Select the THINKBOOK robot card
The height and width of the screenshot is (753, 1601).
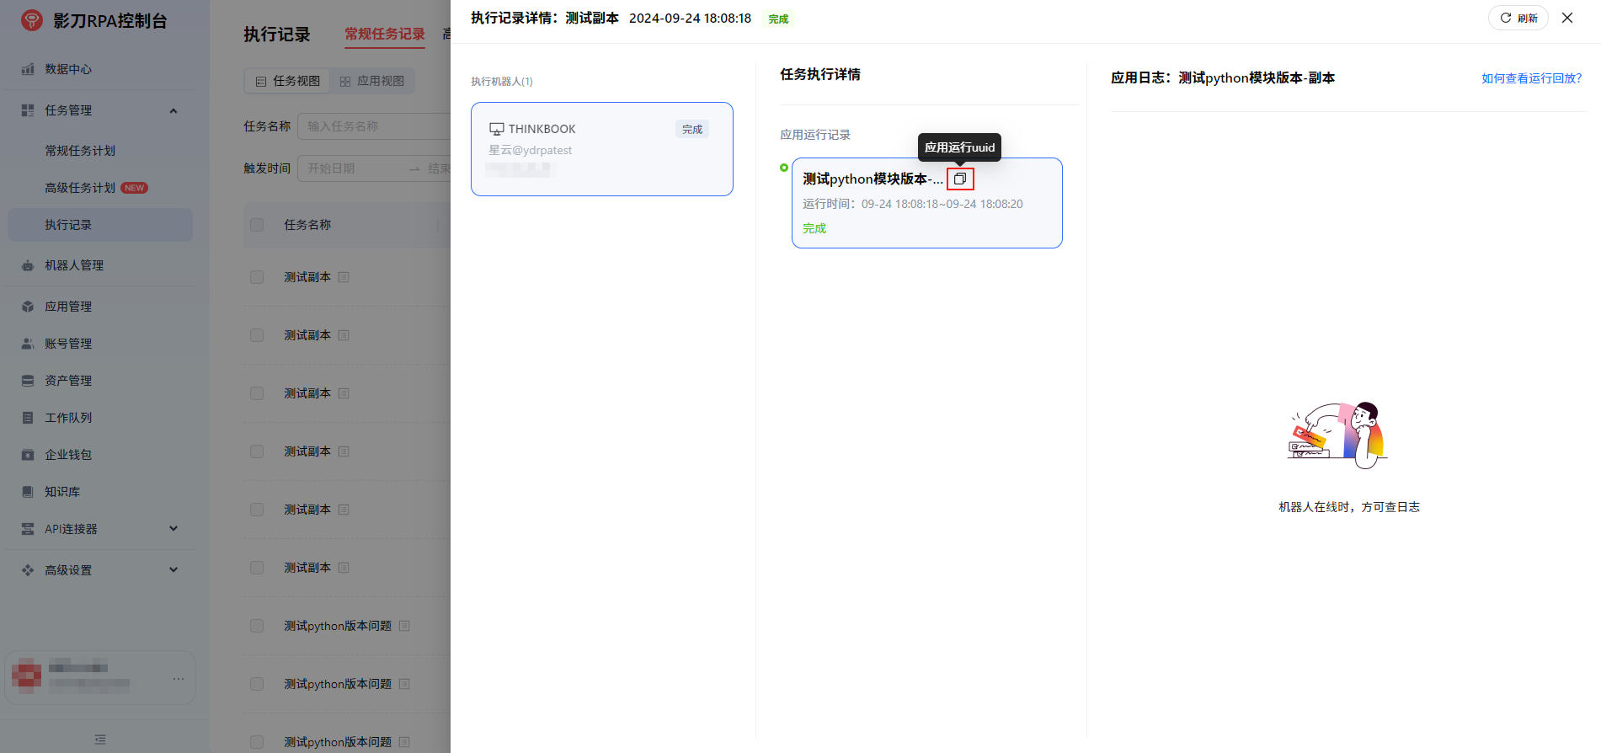[601, 149]
